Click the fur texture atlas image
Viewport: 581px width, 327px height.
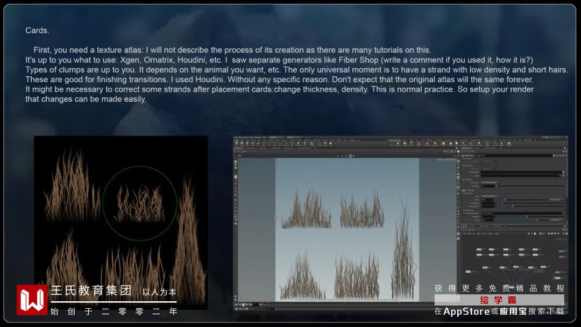(121, 222)
